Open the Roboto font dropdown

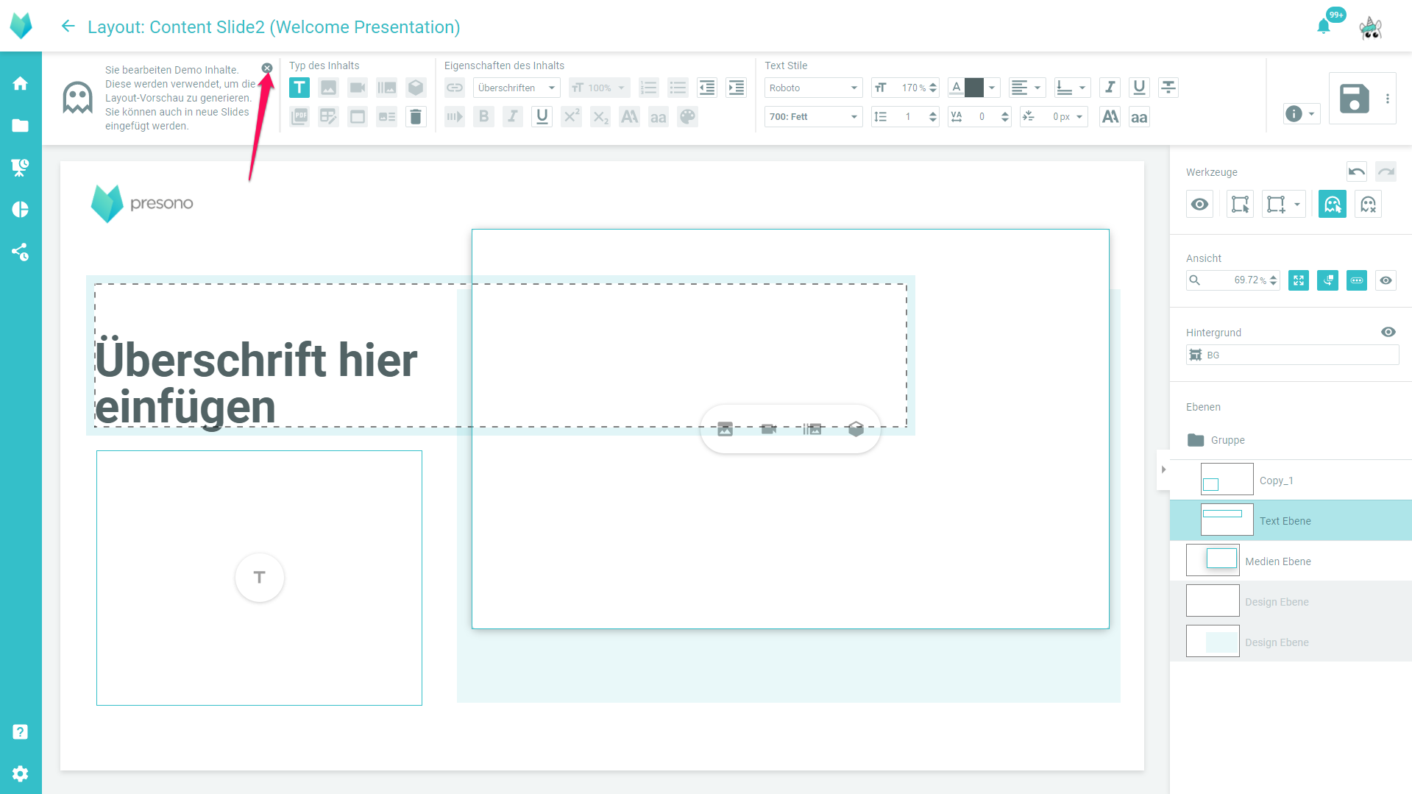813,88
